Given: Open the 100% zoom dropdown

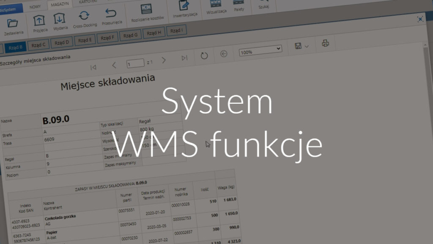Looking at the screenshot, I should (260, 51).
